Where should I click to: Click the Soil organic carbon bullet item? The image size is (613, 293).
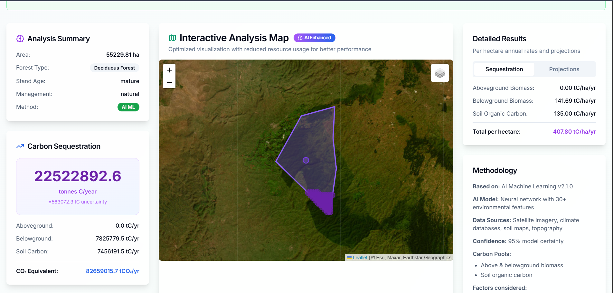(x=506, y=275)
